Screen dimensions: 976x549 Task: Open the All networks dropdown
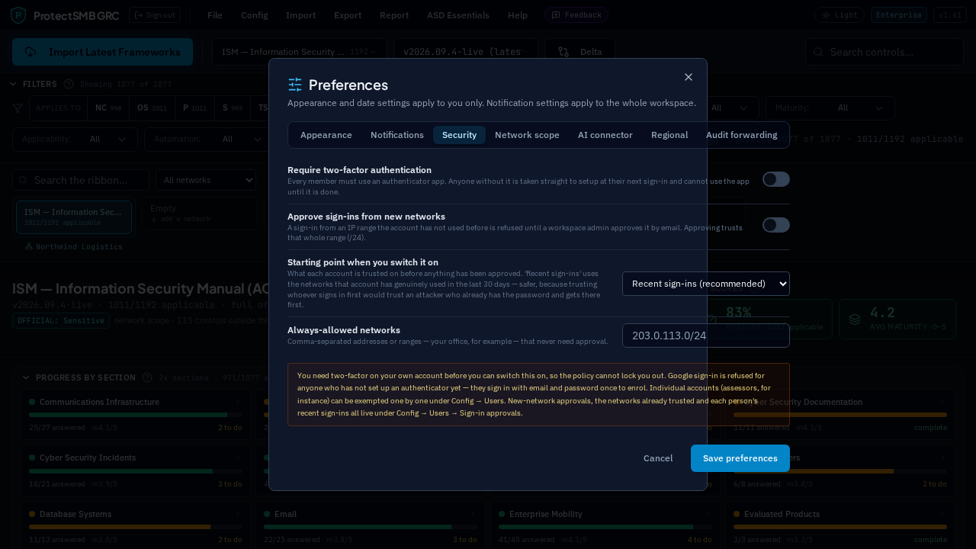pos(206,180)
